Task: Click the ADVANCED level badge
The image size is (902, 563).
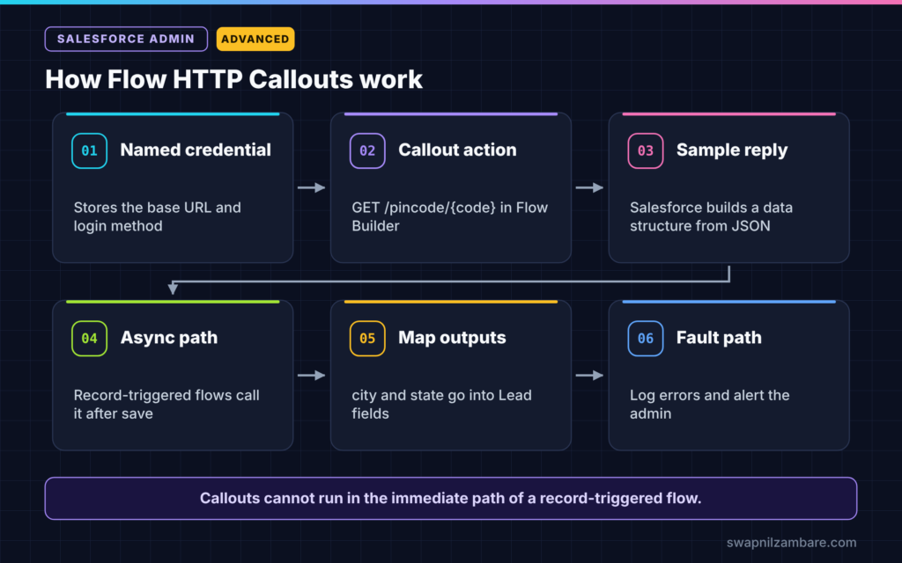Action: pyautogui.click(x=255, y=39)
